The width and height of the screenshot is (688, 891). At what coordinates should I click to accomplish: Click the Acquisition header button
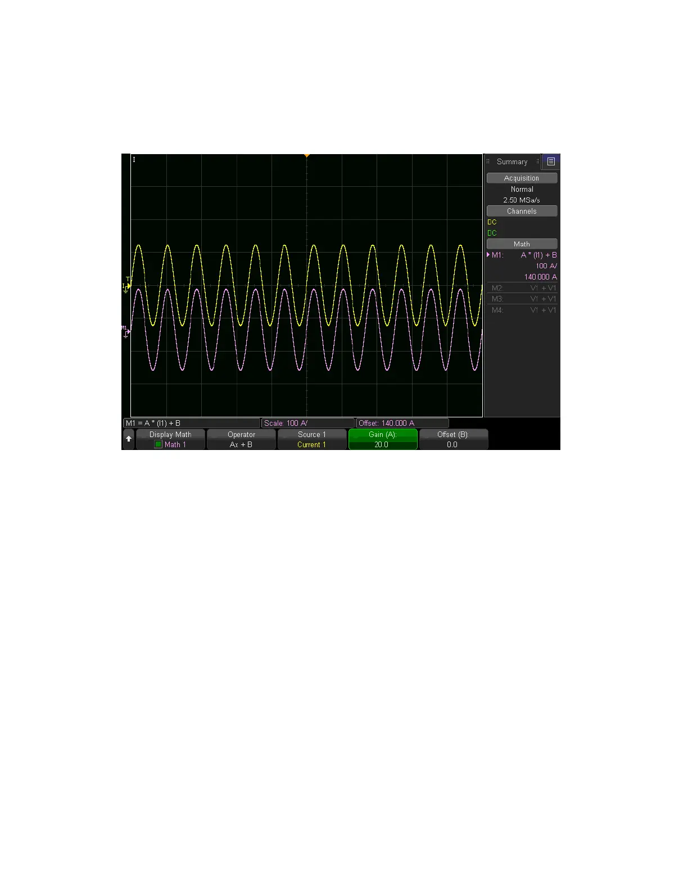(x=522, y=178)
